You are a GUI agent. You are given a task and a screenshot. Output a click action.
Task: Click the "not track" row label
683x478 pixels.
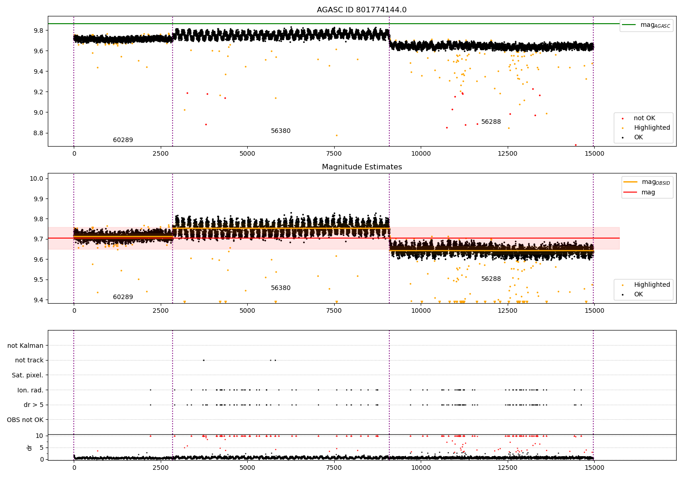[29, 361]
